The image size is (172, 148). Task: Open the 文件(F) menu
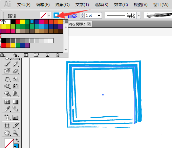pyautogui.click(x=24, y=5)
